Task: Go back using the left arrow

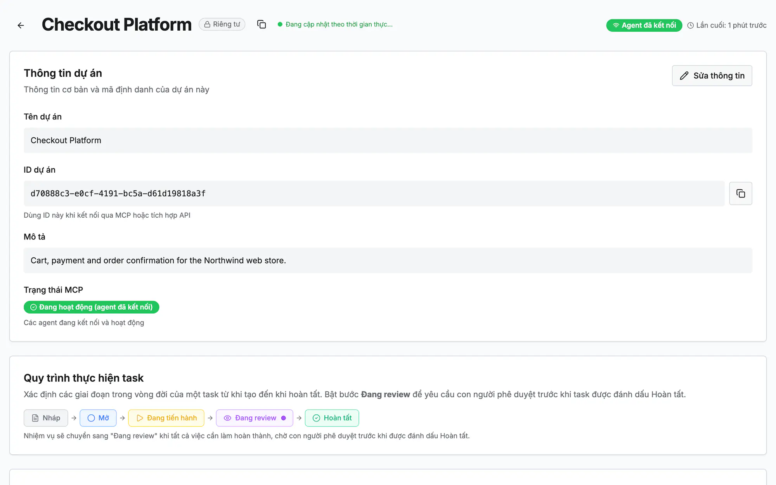Action: click(21, 25)
